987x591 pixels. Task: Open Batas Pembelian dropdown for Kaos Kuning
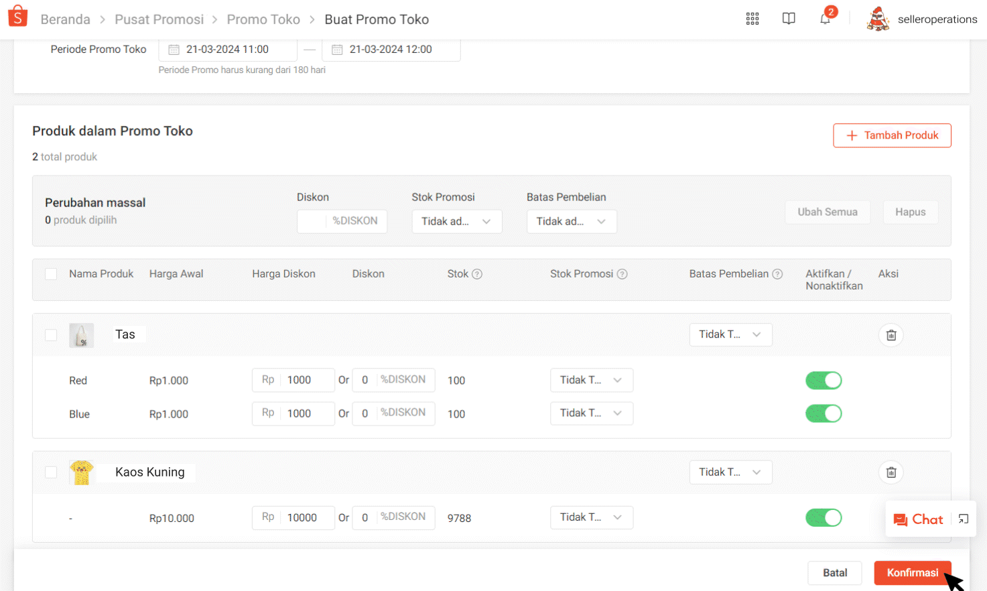(730, 472)
